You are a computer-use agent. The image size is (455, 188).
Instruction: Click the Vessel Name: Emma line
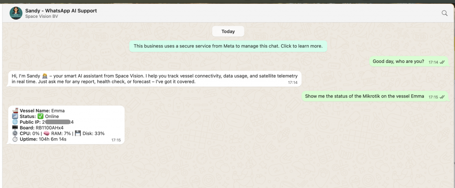(x=42, y=111)
